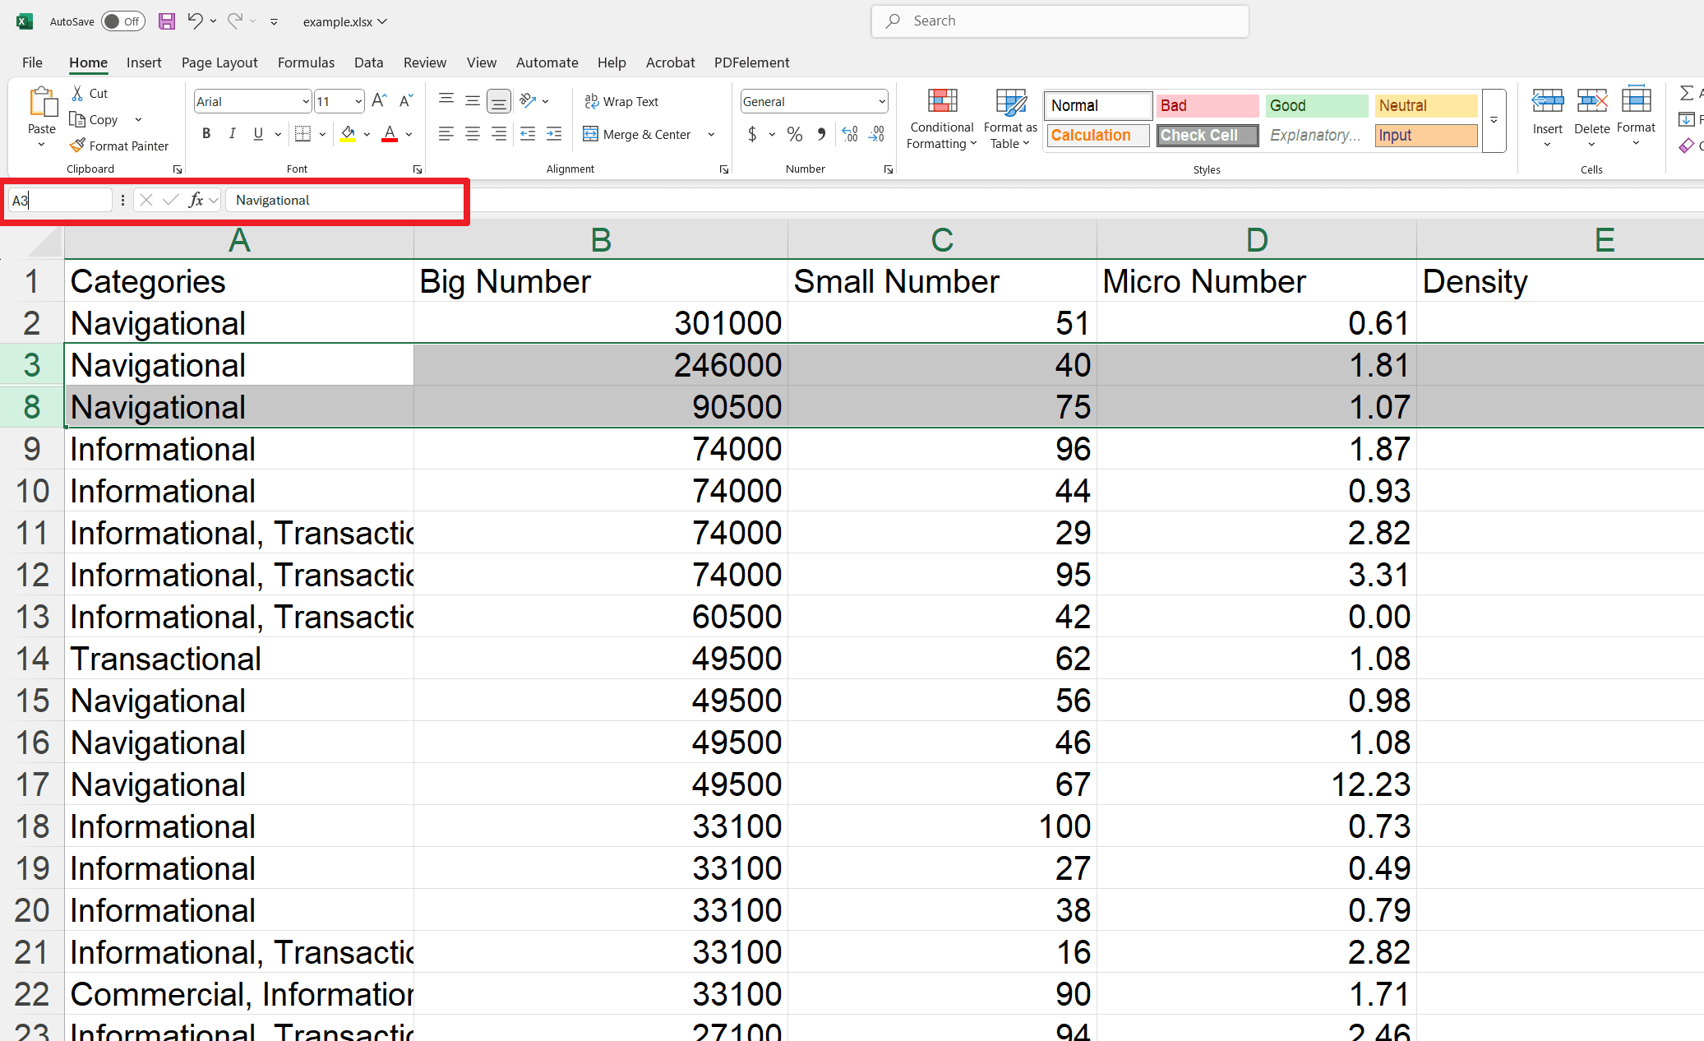Click the Search box in title bar

coord(1060,21)
